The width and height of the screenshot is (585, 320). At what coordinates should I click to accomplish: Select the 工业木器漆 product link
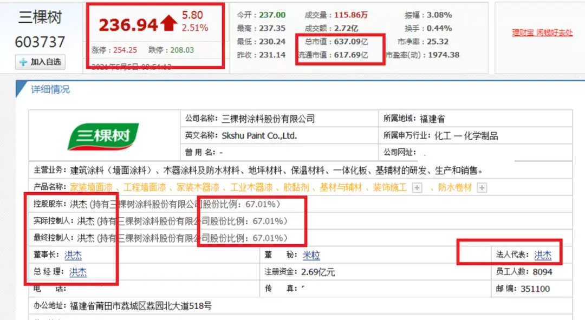(x=251, y=187)
